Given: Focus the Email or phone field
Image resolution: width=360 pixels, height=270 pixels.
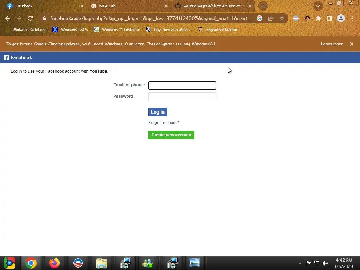Looking at the screenshot, I should coord(182,85).
